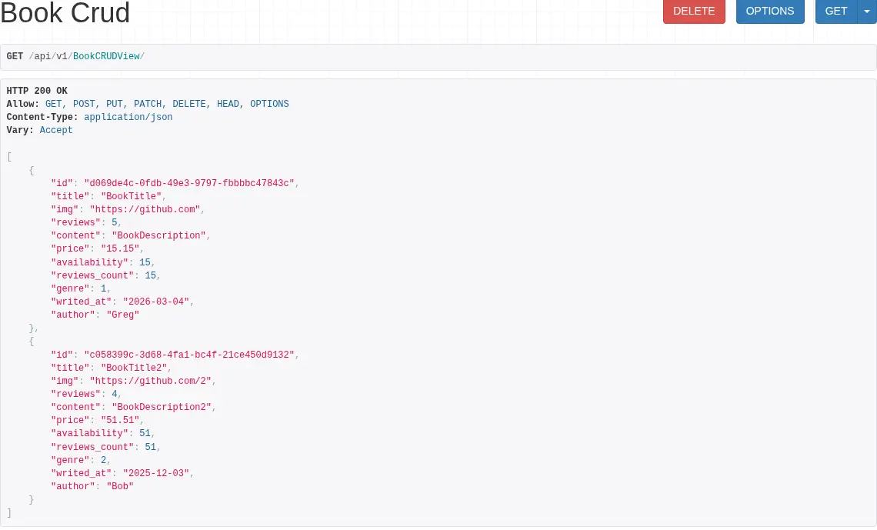This screenshot has height=530, width=877.
Task: Click the blue GET button
Action: [x=835, y=12]
